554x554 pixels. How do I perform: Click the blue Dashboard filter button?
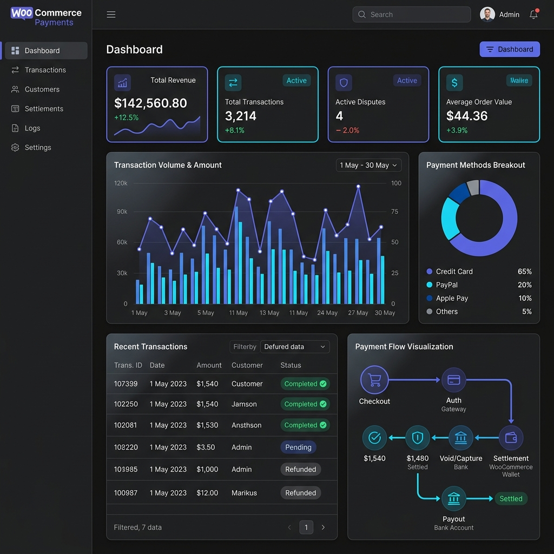pos(510,49)
